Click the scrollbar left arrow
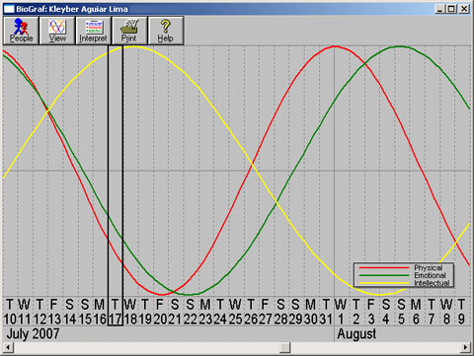This screenshot has width=474, height=356. coord(8,347)
